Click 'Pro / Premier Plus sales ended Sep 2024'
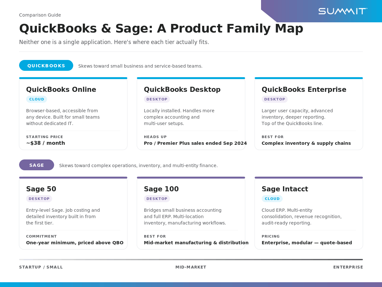 195,143
